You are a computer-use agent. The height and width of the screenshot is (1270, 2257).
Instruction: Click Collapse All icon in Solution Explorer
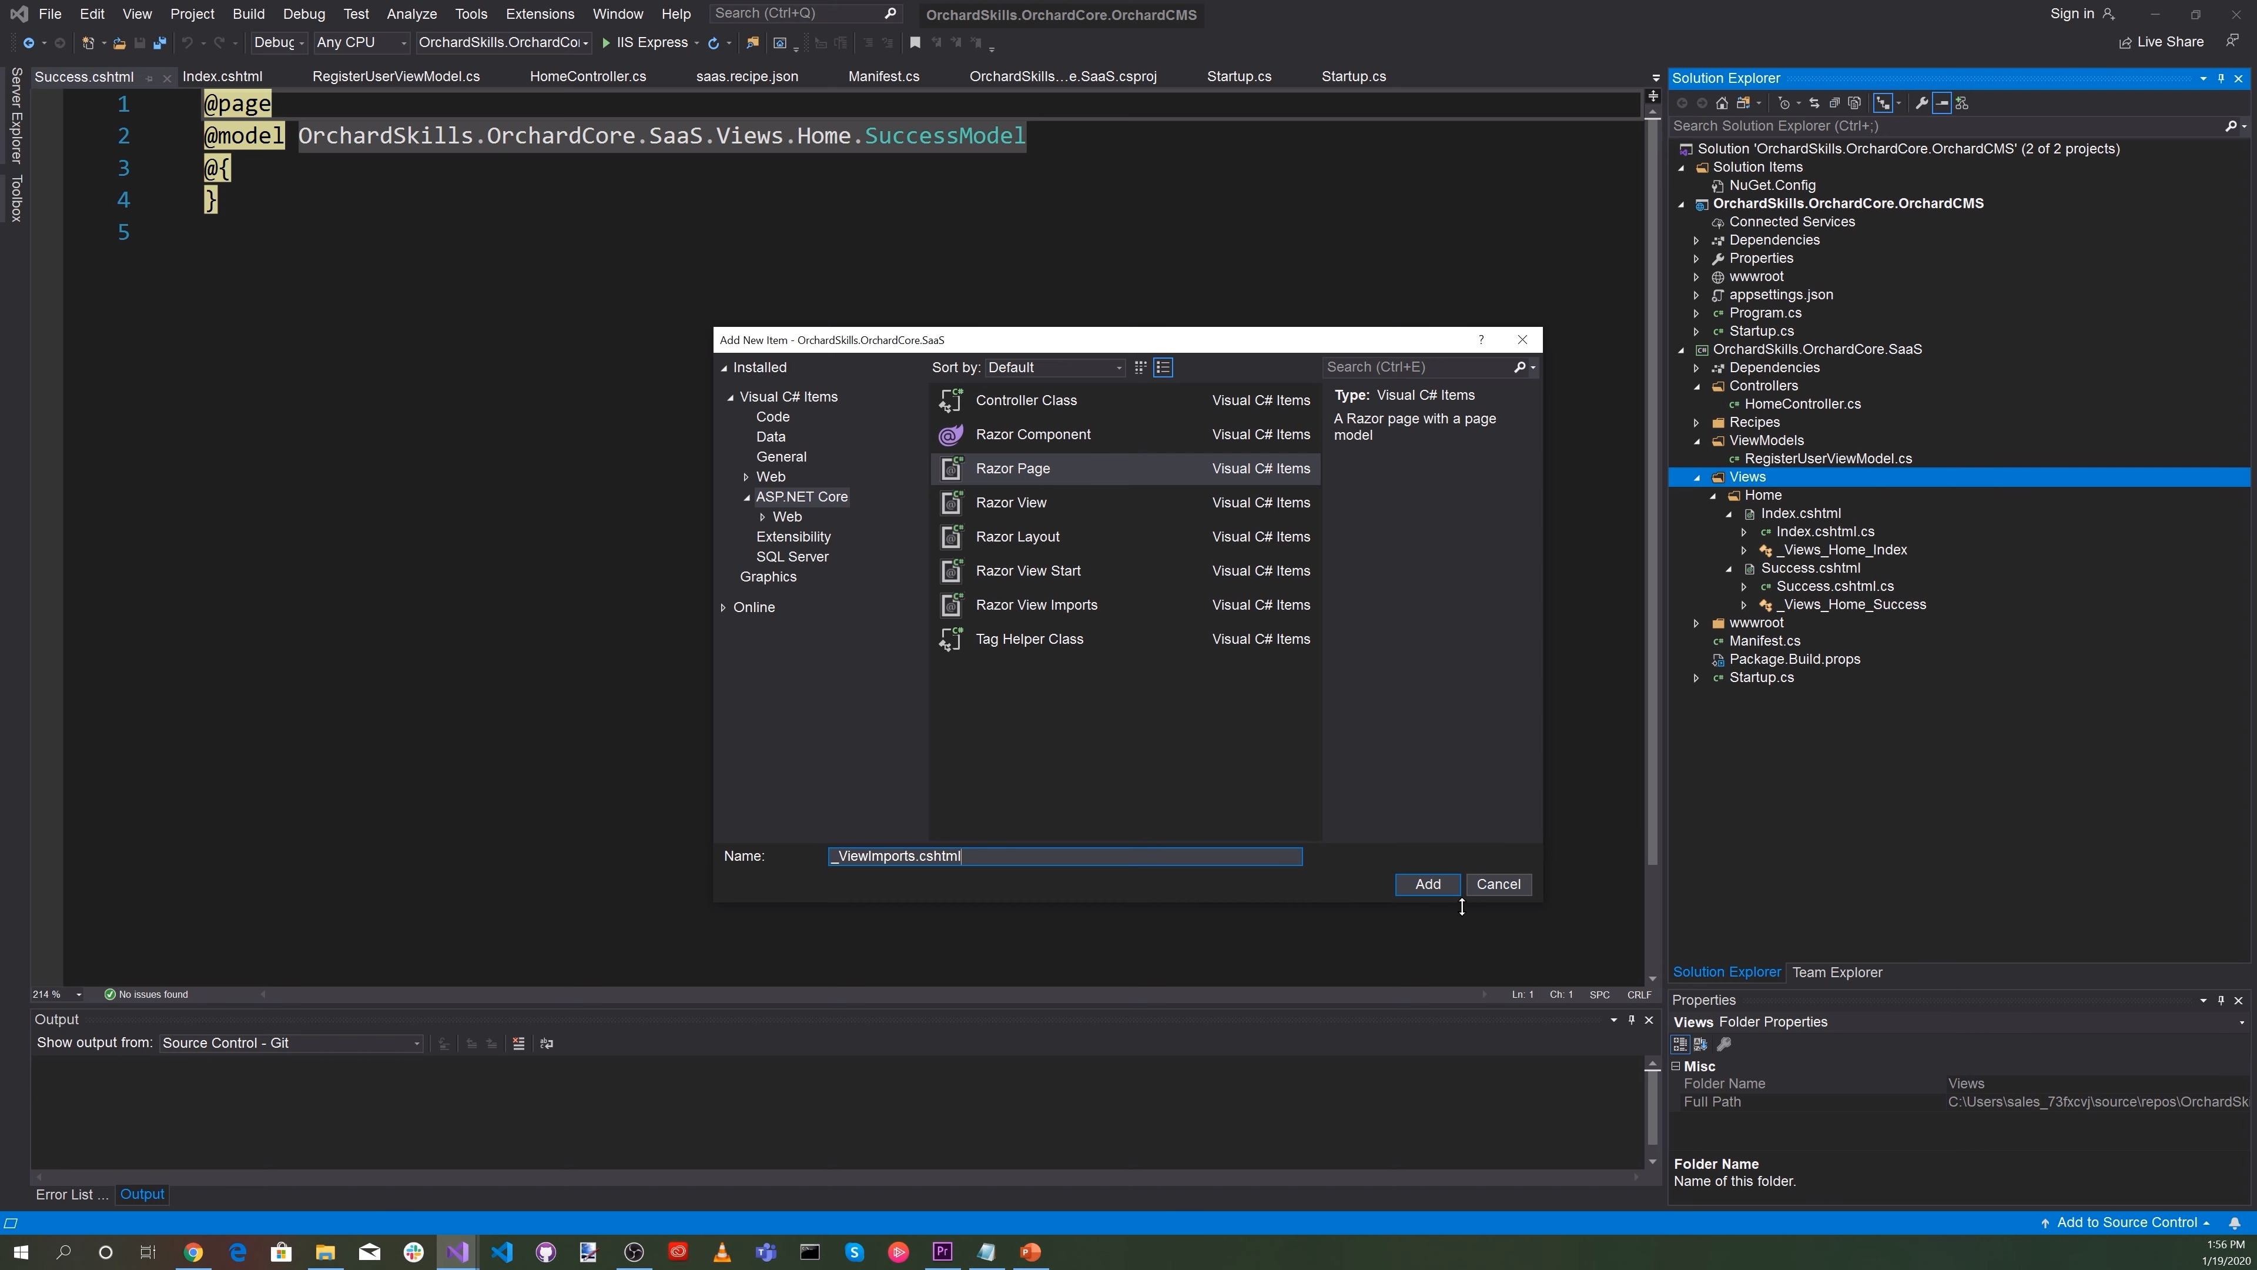coord(1834,103)
